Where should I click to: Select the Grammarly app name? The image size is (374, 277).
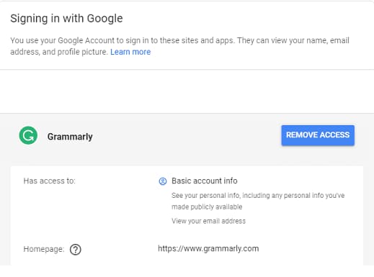click(70, 137)
